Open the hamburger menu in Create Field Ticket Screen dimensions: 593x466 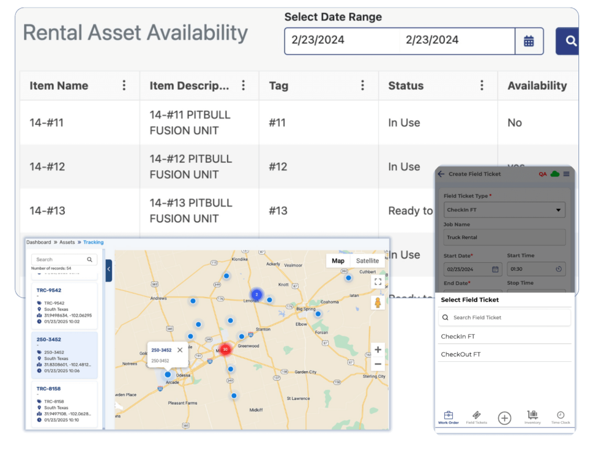point(566,174)
